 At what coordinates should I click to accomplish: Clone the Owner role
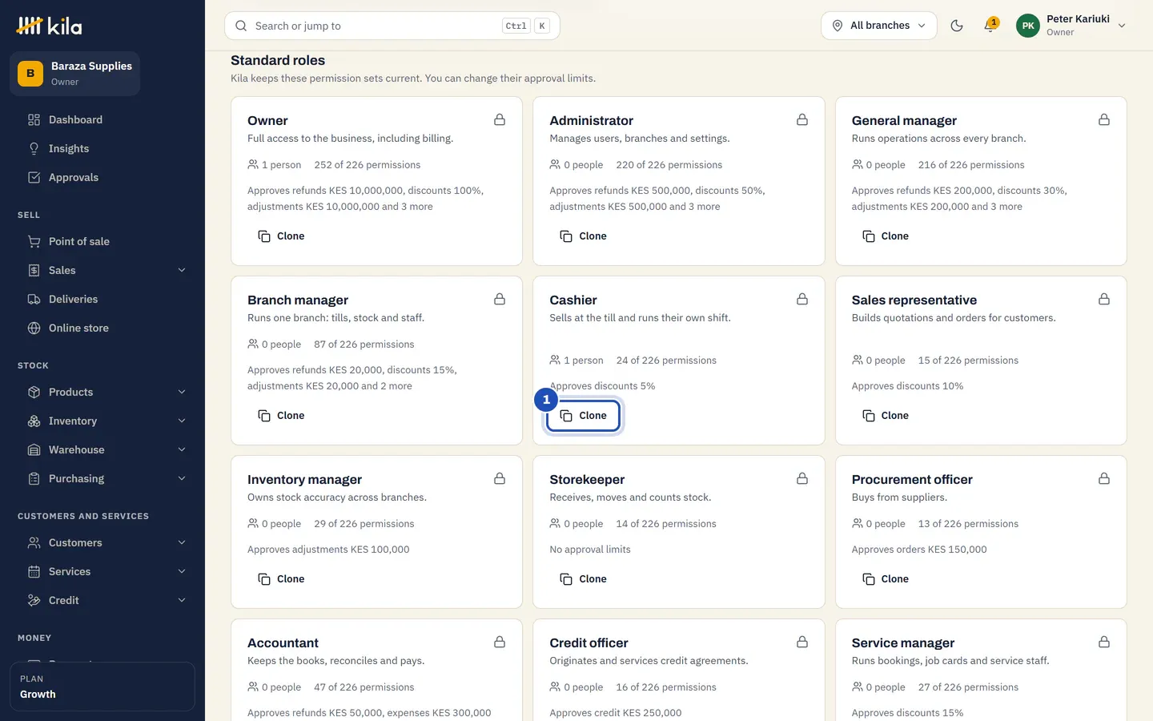(x=281, y=236)
